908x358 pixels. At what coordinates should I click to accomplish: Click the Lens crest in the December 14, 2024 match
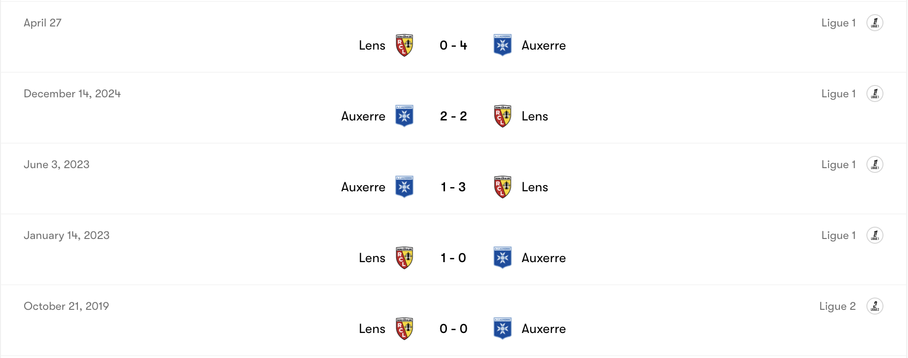click(502, 116)
